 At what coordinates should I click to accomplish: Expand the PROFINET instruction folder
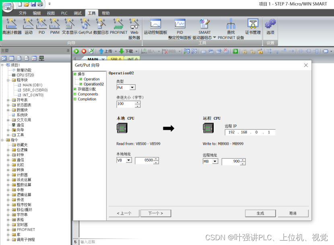pyautogui.click(x=8, y=230)
